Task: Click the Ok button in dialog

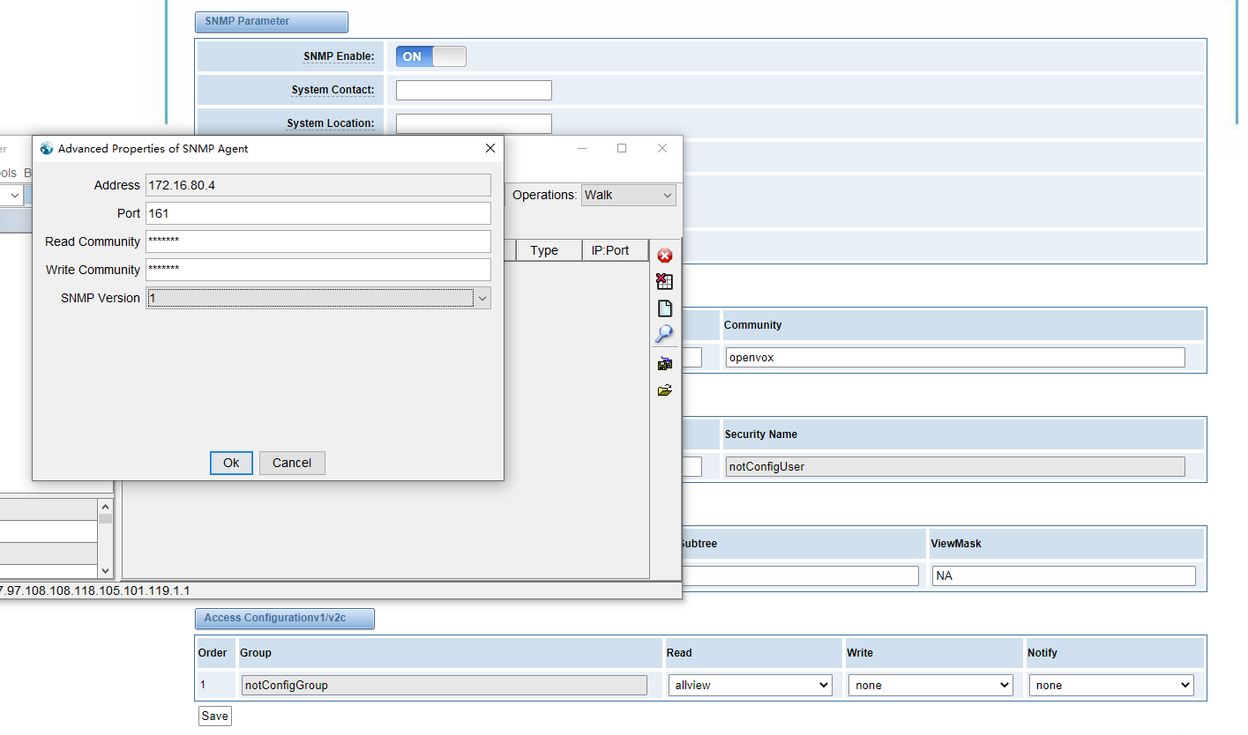Action: (231, 463)
